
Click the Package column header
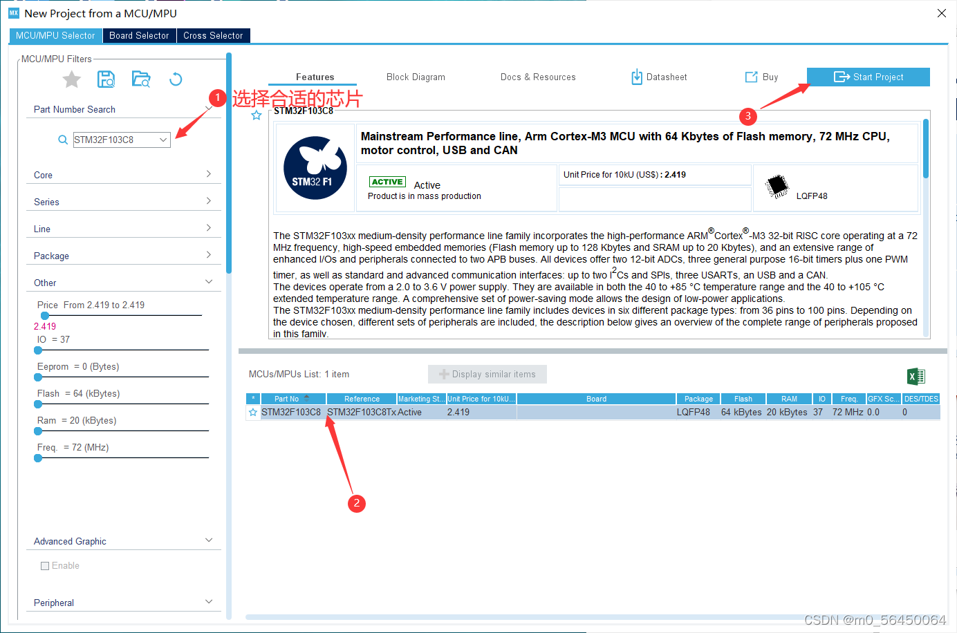[698, 399]
